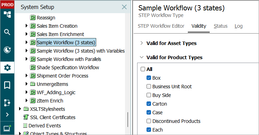This screenshot has height=135, width=259.
Task: Open the recent history clock icon
Action: tap(7, 50)
